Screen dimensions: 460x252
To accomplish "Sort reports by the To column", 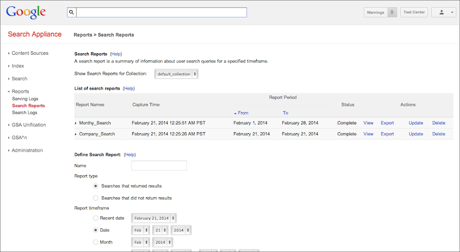I will pos(285,113).
